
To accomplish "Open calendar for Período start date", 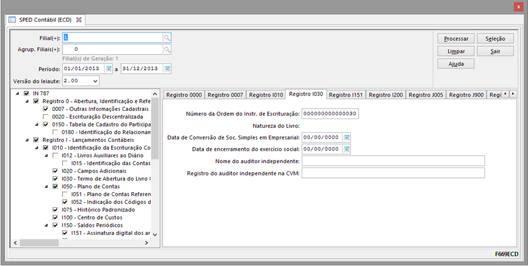I will coord(109,69).
